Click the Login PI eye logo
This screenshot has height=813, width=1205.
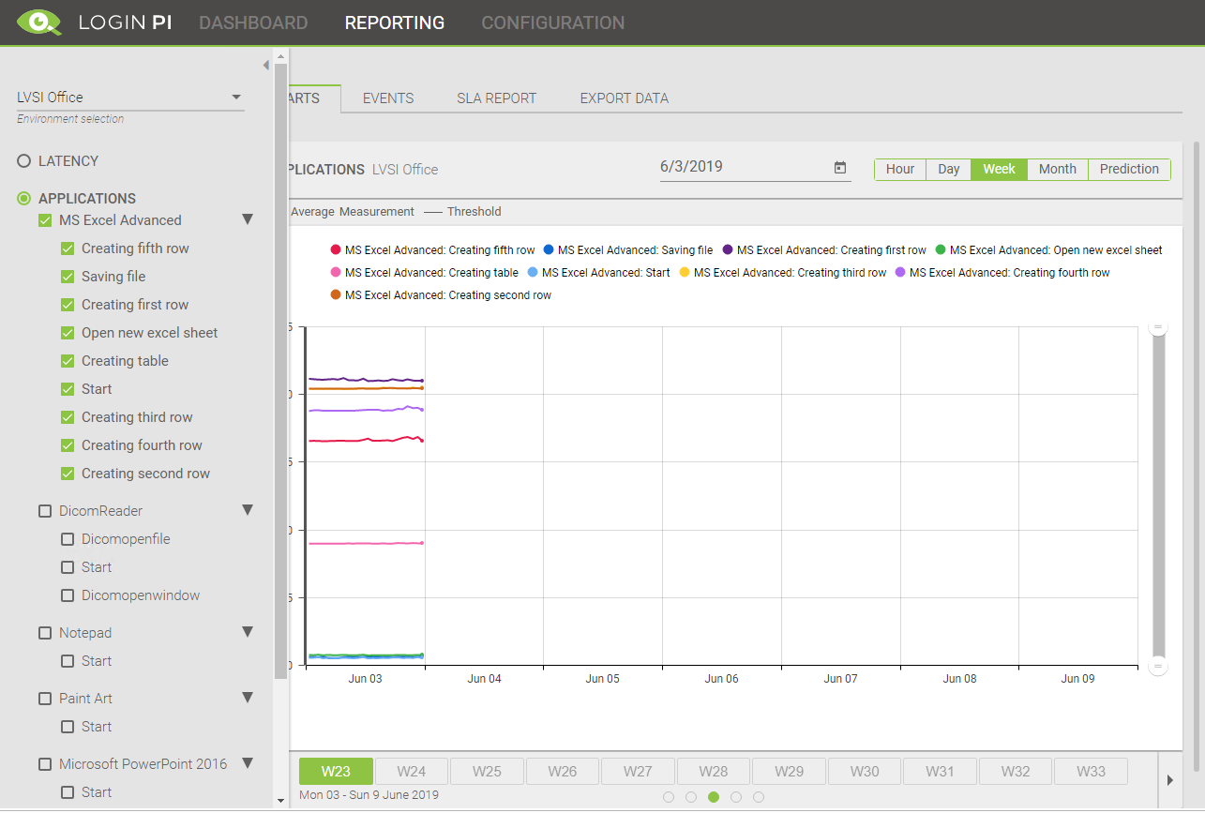tap(40, 22)
